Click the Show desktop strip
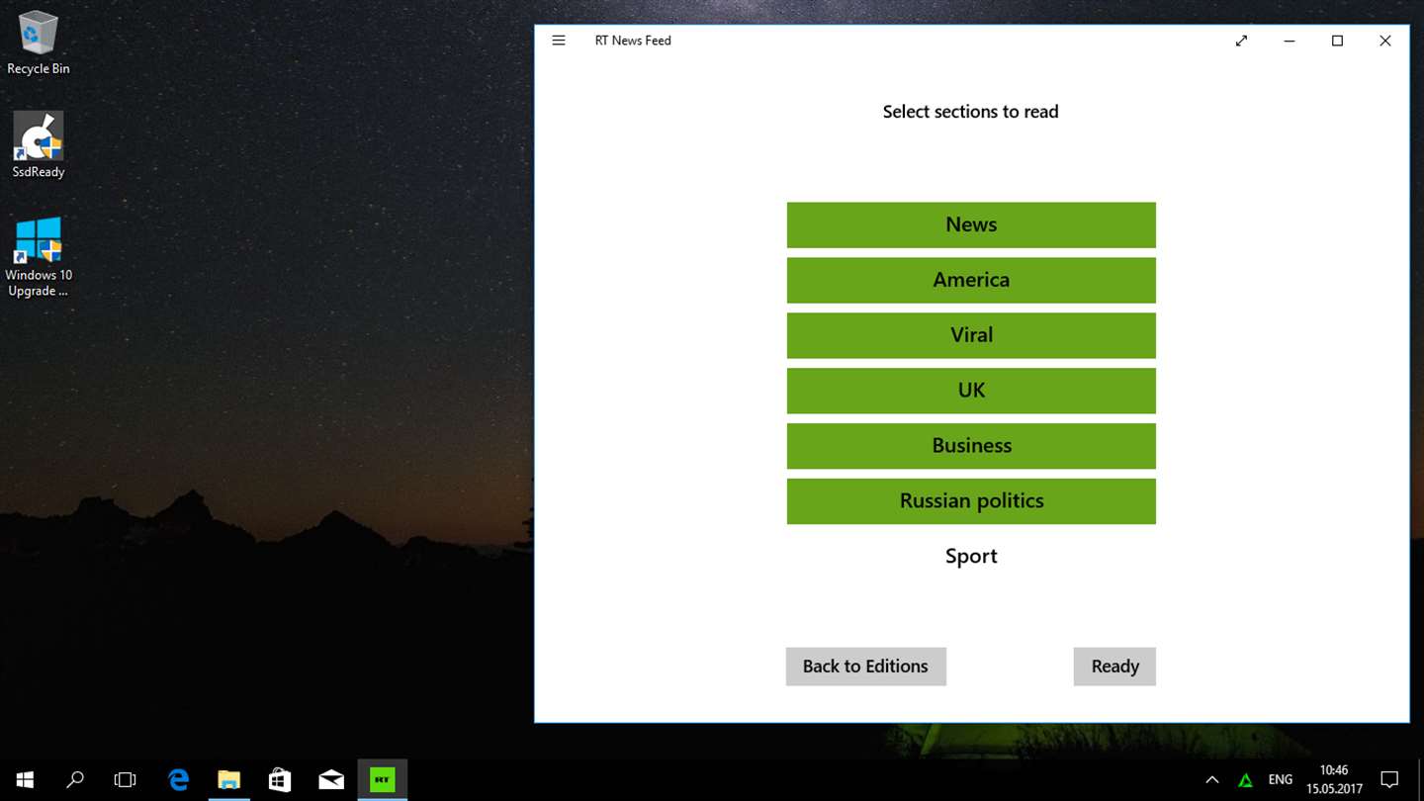1424x801 pixels. coord(1420,779)
